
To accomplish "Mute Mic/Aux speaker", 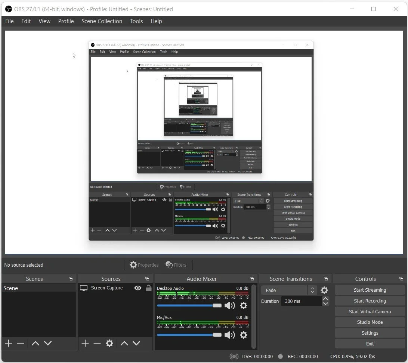I will (x=230, y=335).
